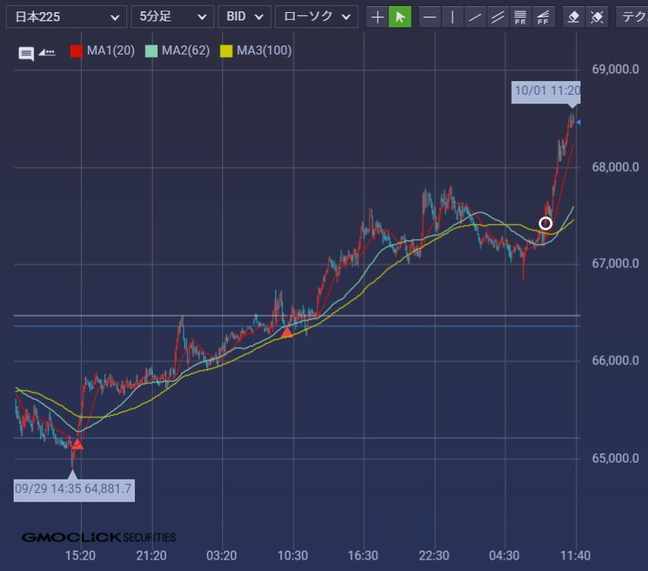This screenshot has width=648, height=571.
Task: Click the yellow MA3(100) color swatch
Action: (226, 51)
